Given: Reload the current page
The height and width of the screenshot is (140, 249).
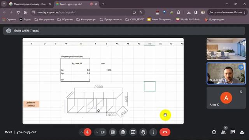Looking at the screenshot, I should pos(18,12).
